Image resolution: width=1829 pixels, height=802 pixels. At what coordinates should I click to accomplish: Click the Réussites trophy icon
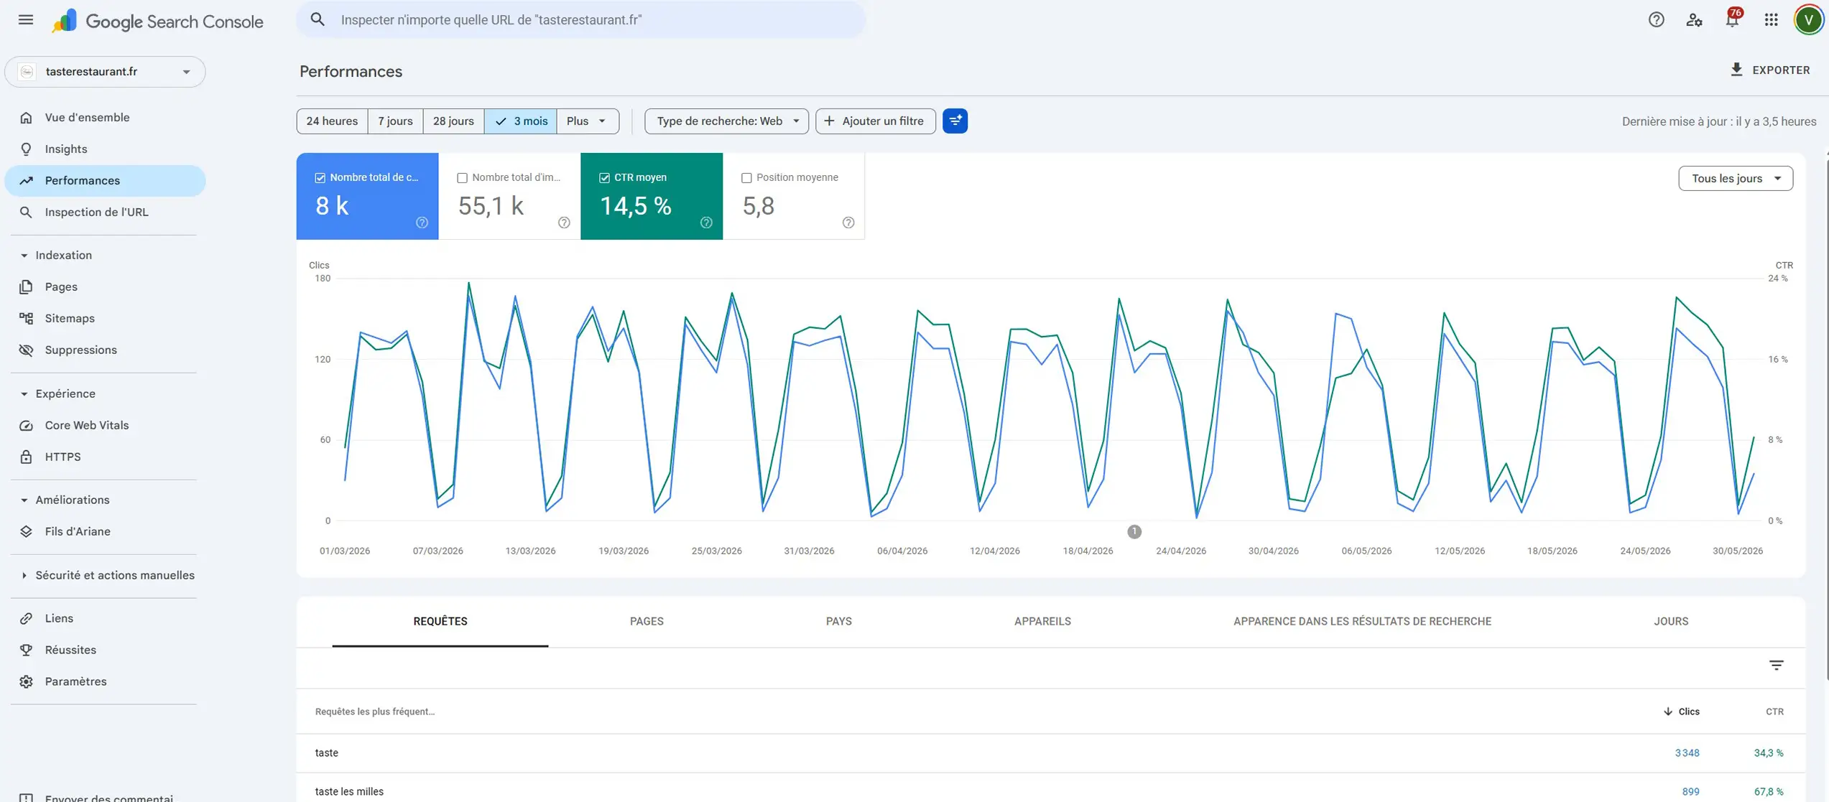click(x=26, y=651)
